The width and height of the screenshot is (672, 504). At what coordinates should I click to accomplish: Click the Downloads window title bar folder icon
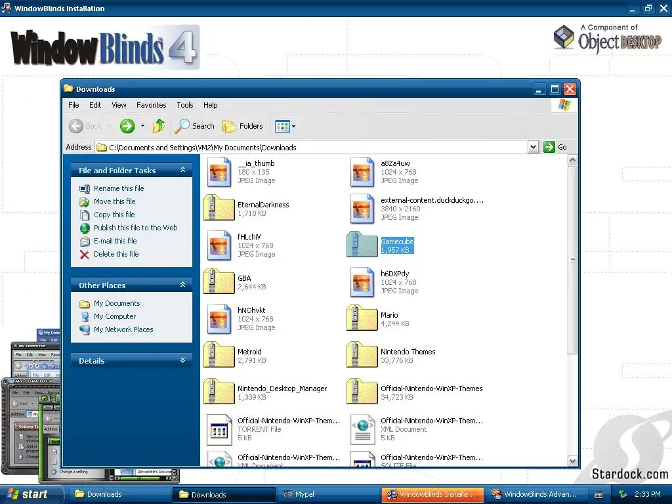click(68, 89)
